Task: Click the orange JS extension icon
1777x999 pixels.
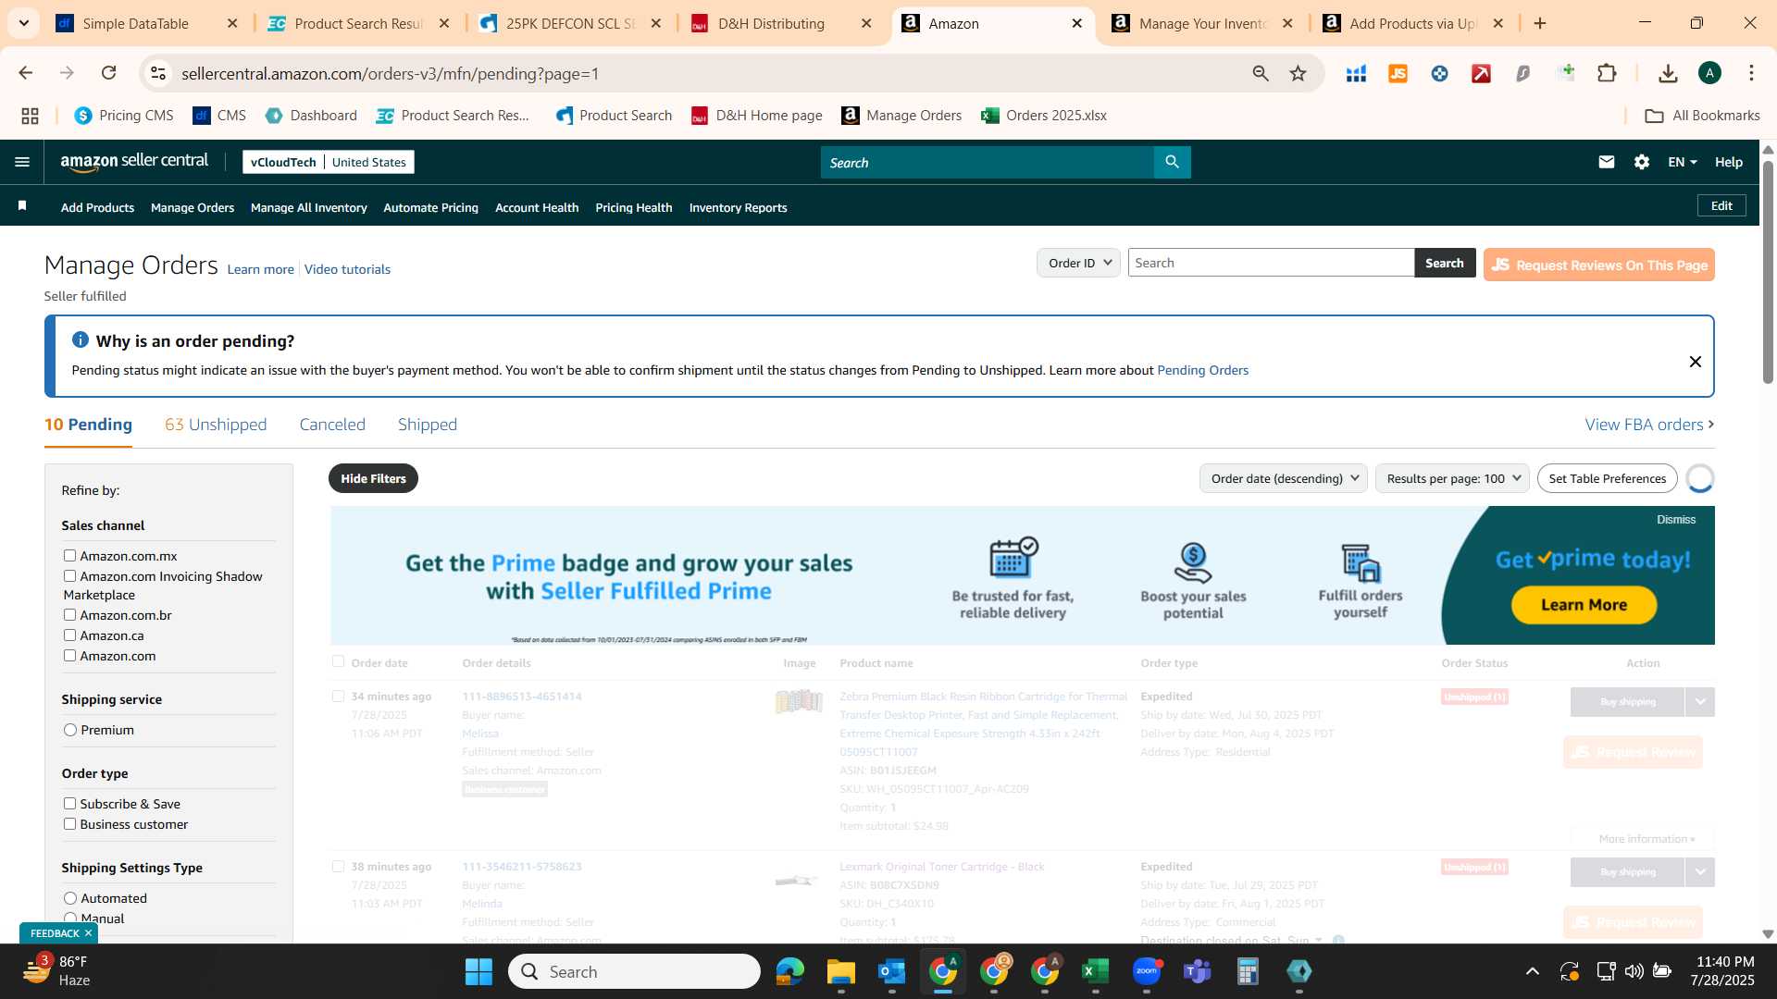Action: point(1398,73)
